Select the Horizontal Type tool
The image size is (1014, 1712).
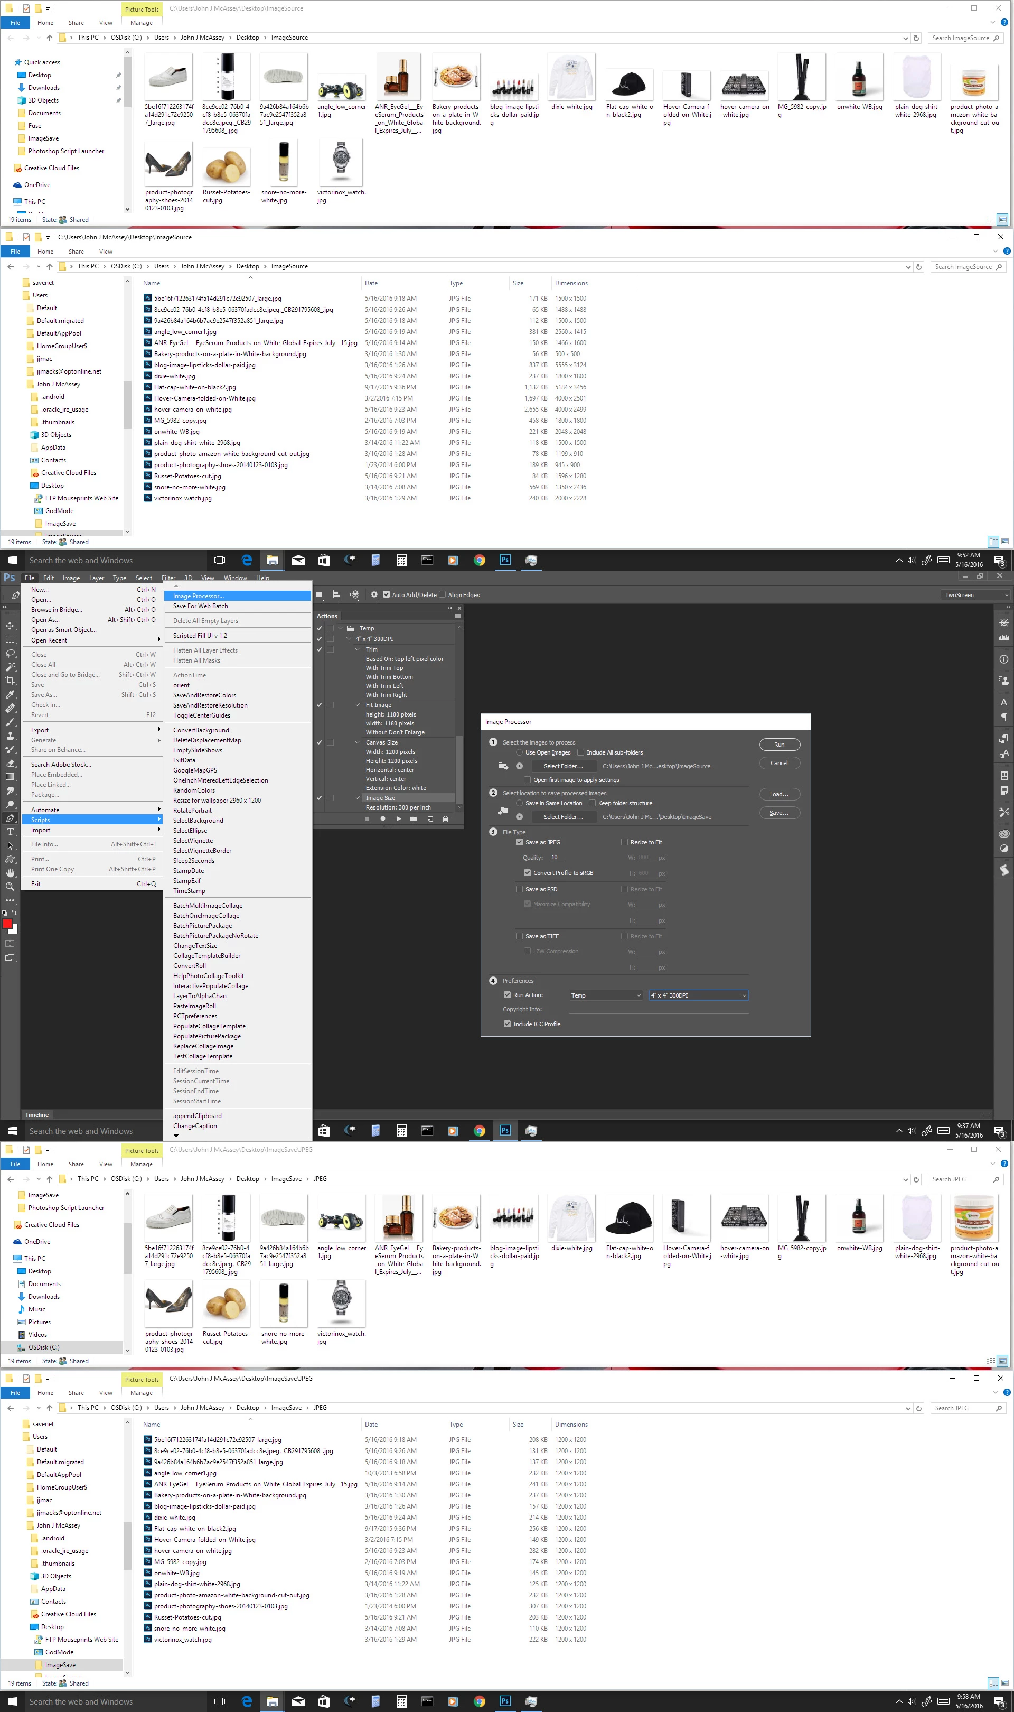(10, 832)
